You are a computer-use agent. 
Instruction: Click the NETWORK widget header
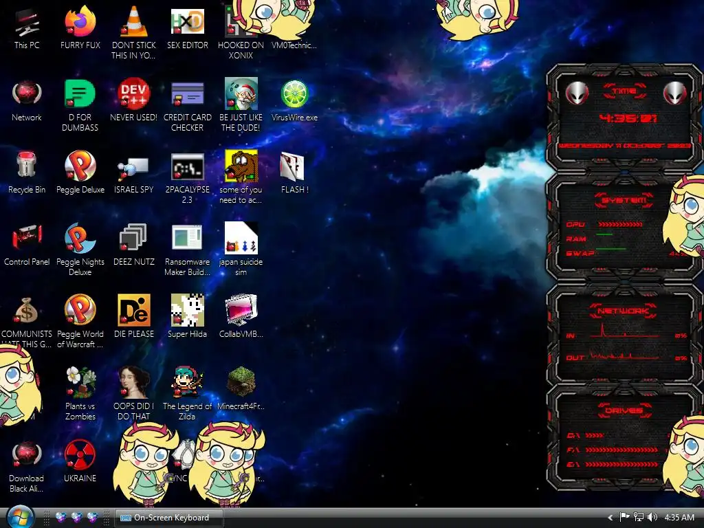(623, 311)
